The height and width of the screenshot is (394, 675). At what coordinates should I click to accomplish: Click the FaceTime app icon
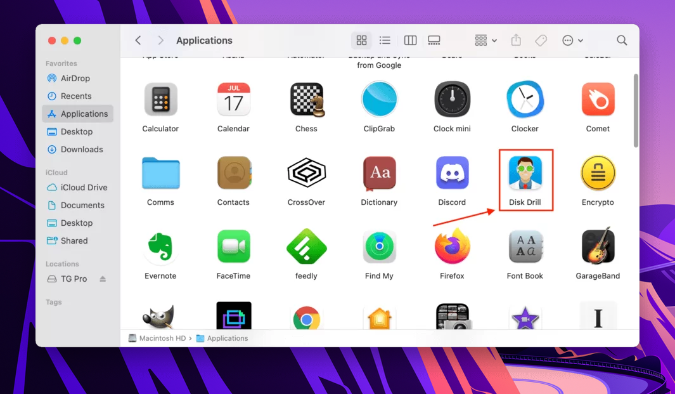point(234,247)
